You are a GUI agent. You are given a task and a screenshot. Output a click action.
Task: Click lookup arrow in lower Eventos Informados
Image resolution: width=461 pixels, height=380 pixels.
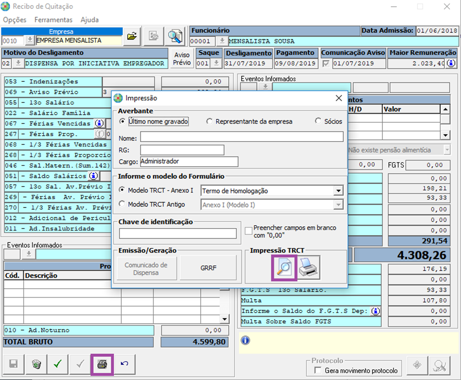[29, 254]
